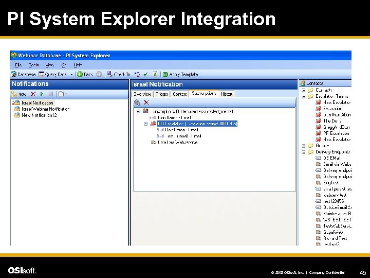Click the people icon on Subscriptions root
The image size is (370, 278).
click(x=145, y=111)
